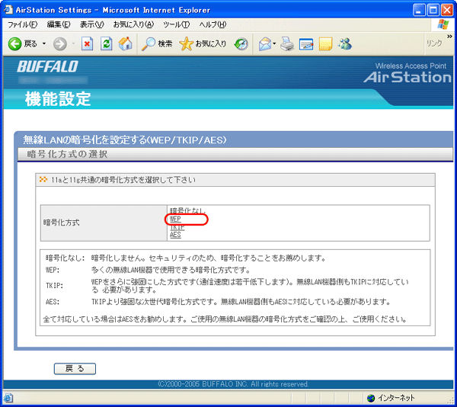Choose the TKIP encryption link
Image resolution: width=457 pixels, height=407 pixels.
pos(177,227)
